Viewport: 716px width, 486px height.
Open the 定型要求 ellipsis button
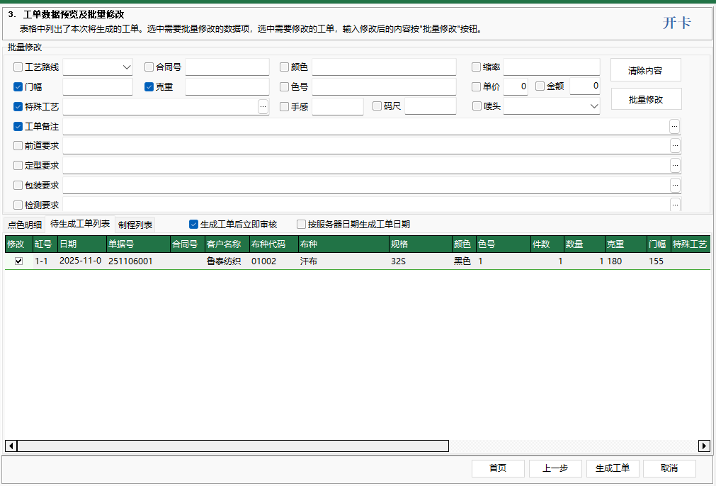tap(674, 166)
